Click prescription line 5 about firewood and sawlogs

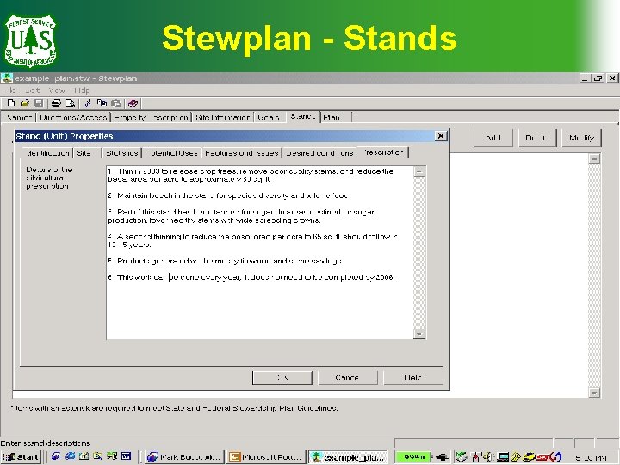tap(226, 261)
